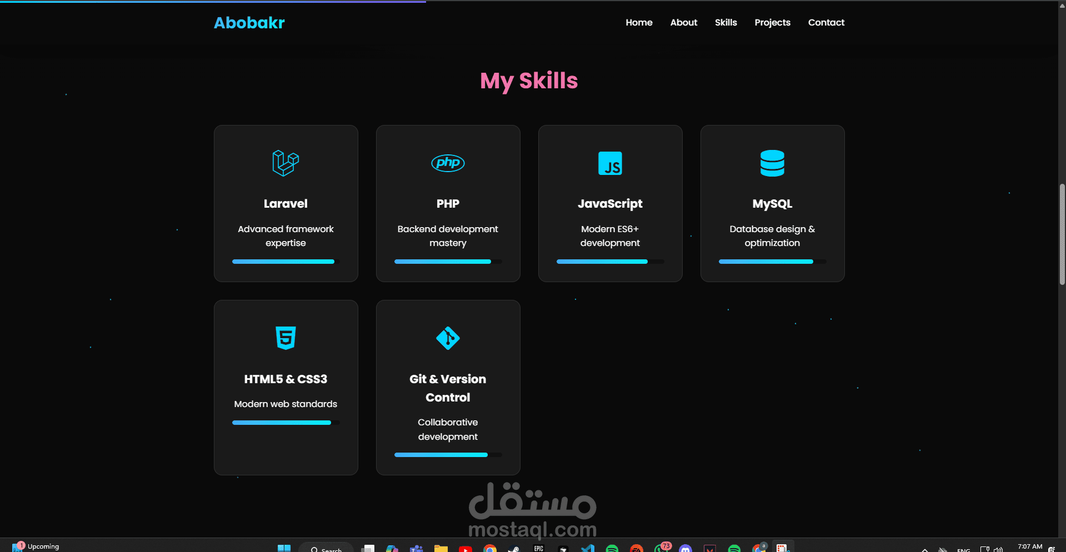The width and height of the screenshot is (1066, 552).
Task: Click the MySQL skill progress bar
Action: click(x=772, y=262)
